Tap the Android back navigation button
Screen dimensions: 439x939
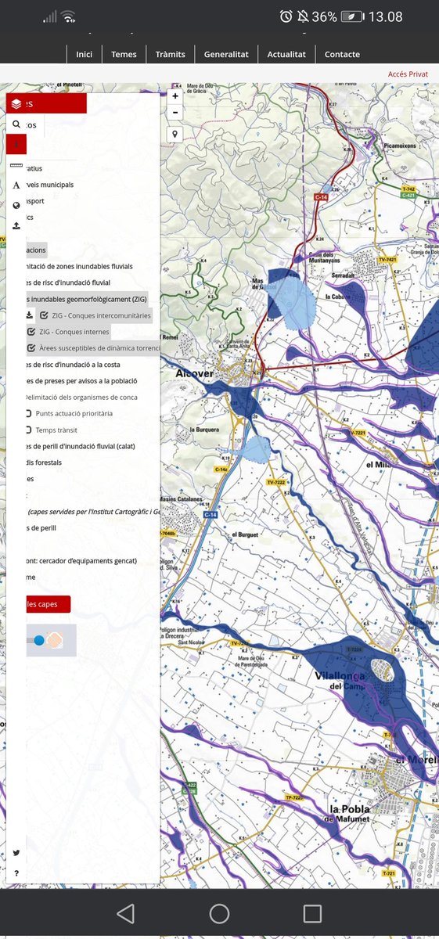click(x=125, y=913)
